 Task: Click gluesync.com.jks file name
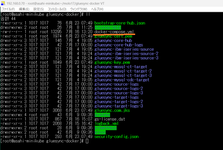click(x=112, y=110)
